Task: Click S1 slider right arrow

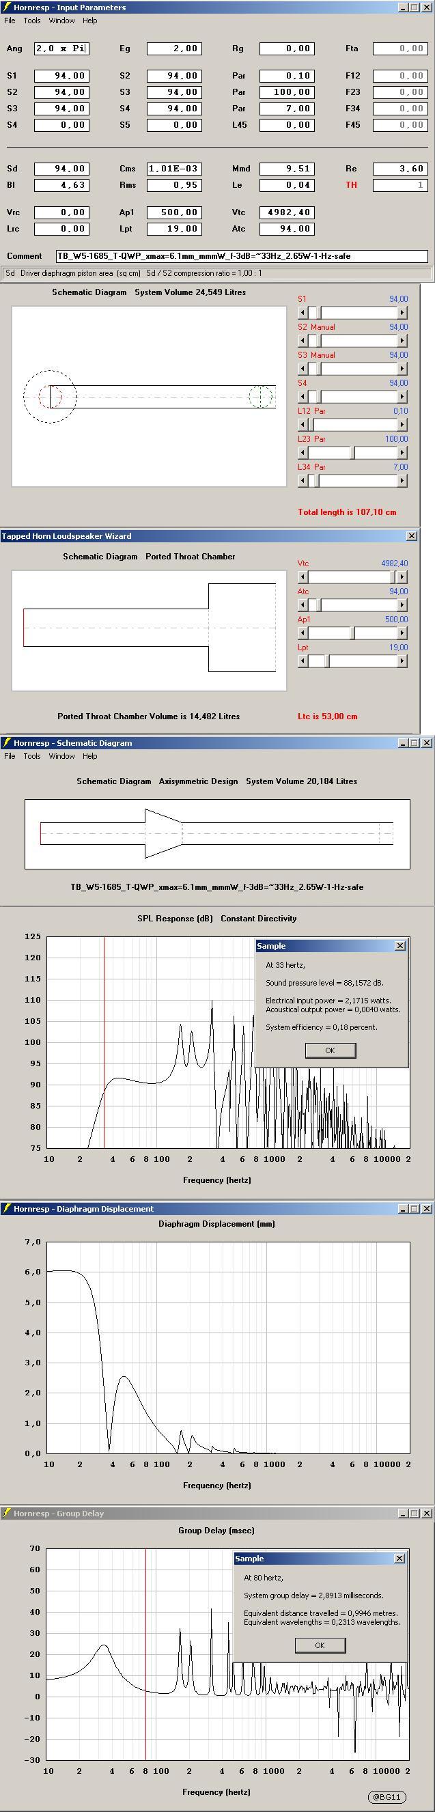Action: tap(402, 312)
